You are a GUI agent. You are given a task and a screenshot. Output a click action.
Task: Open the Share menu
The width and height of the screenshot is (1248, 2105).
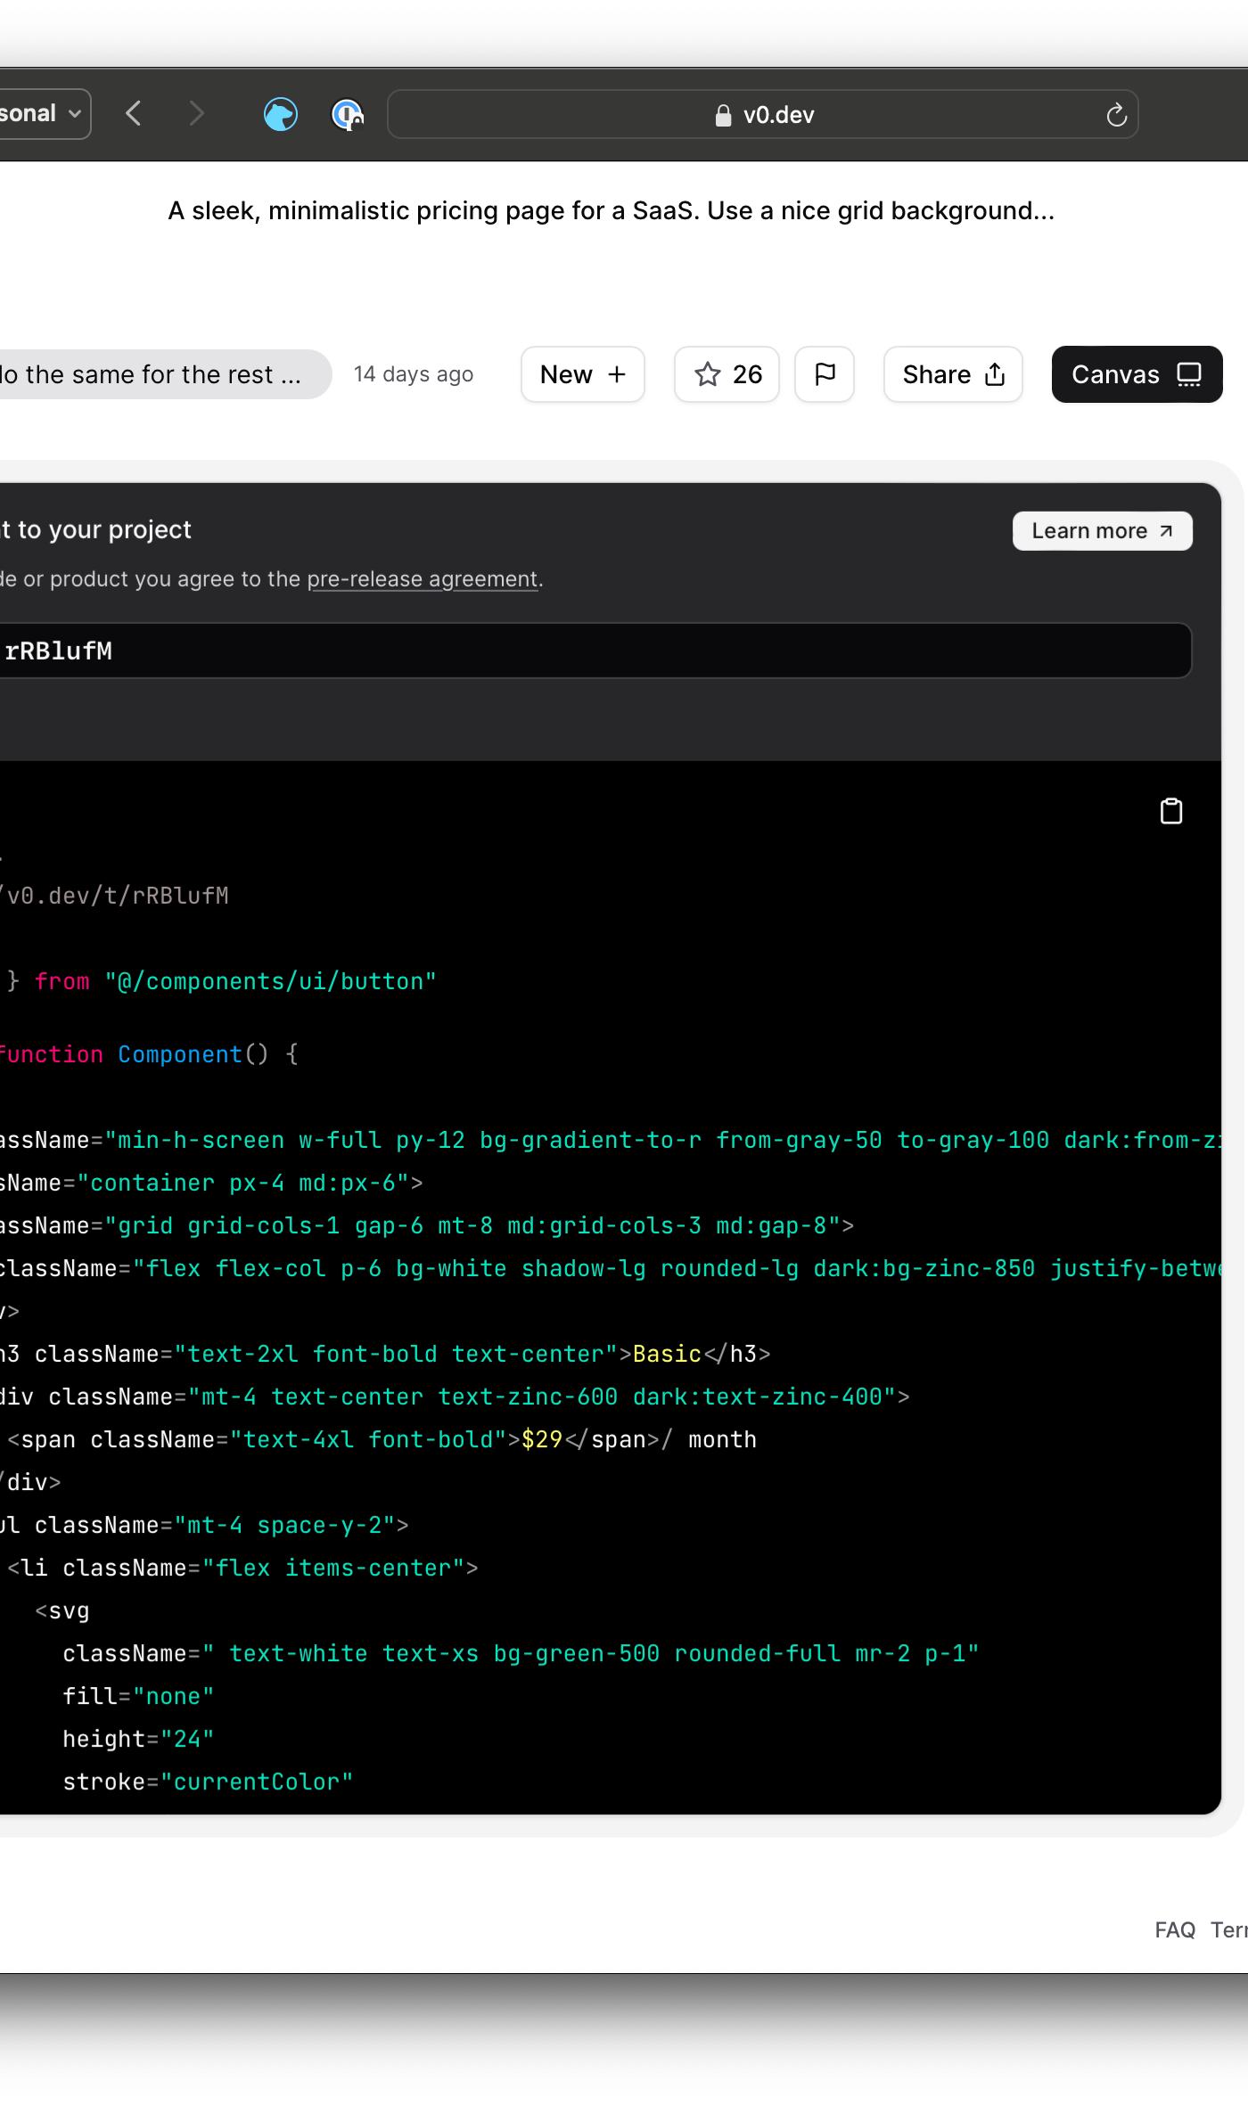953,374
